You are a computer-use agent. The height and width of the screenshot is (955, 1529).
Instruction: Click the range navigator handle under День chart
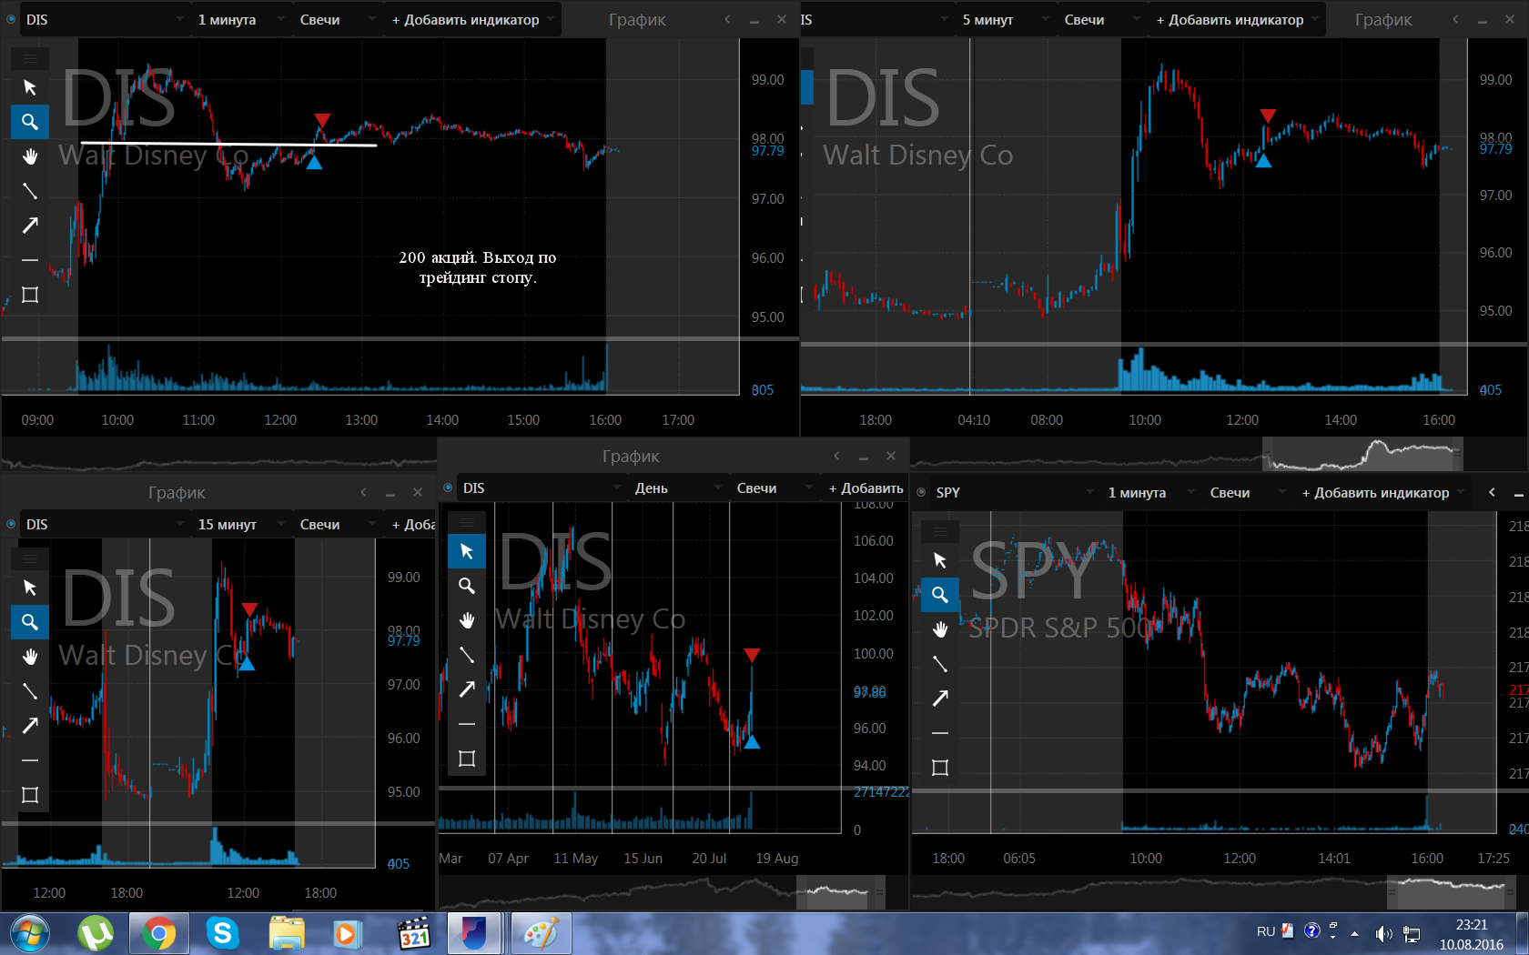841,892
